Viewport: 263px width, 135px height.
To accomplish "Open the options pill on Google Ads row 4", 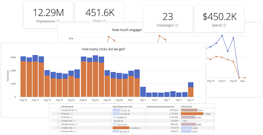I will [74, 121].
